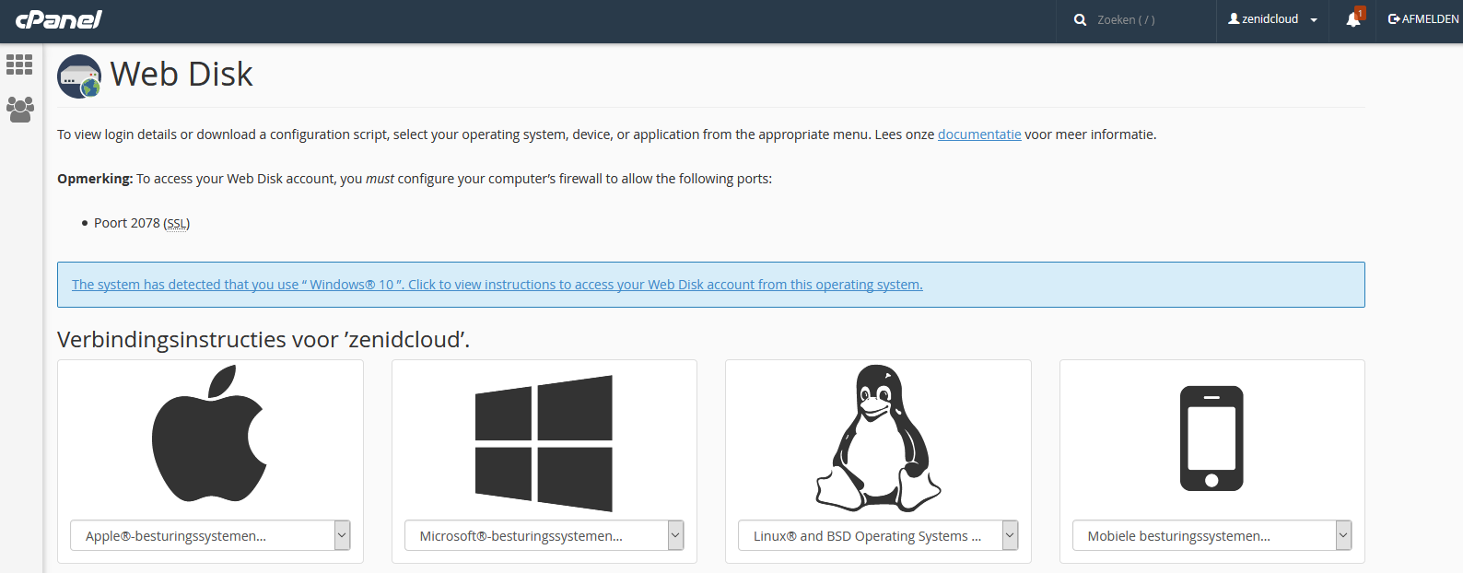Click the Poort 2078 list entry
Screen dimensions: 1463x573
(x=142, y=223)
